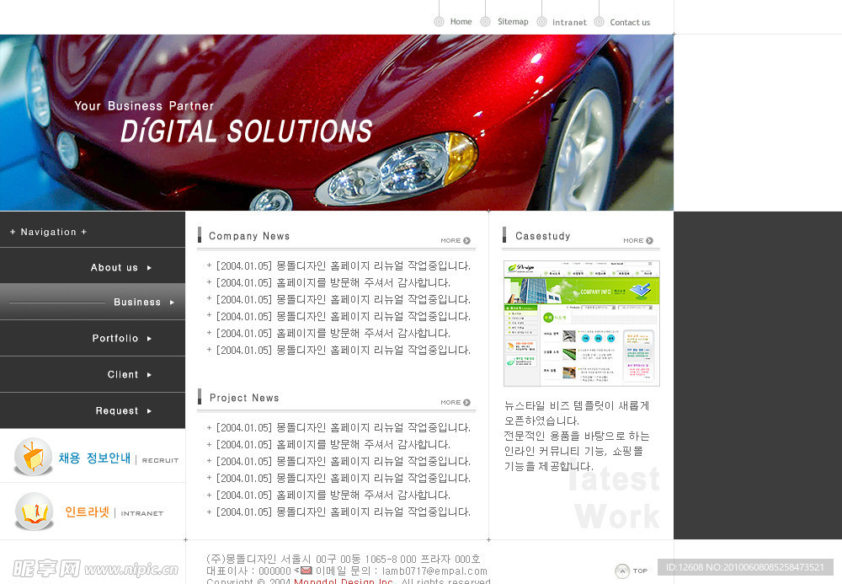Click the Company News MORE arrow icon
Viewport: 842px width, 584px height.
click(466, 241)
